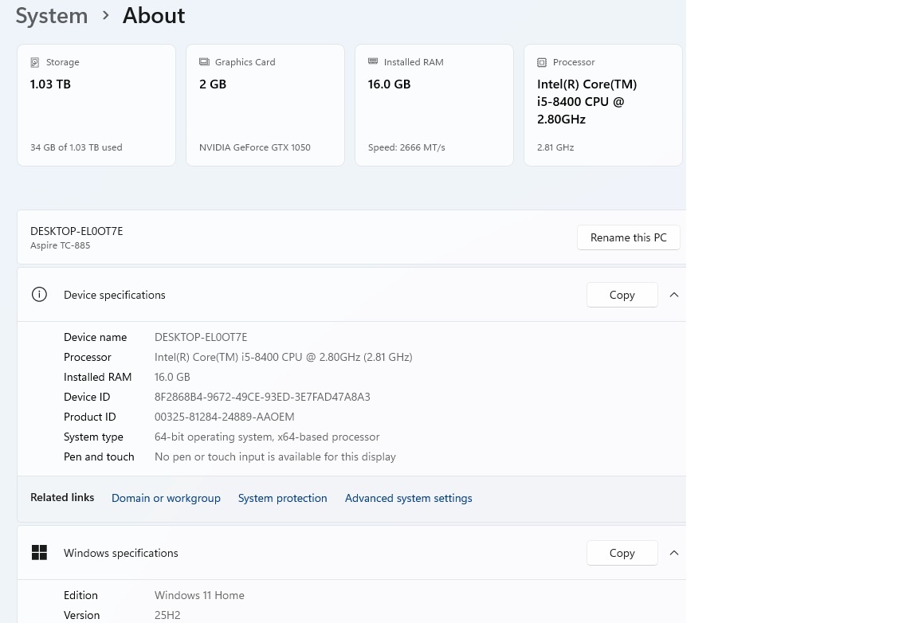The image size is (918, 623).
Task: Click the 'Product ID' label
Action: [89, 417]
